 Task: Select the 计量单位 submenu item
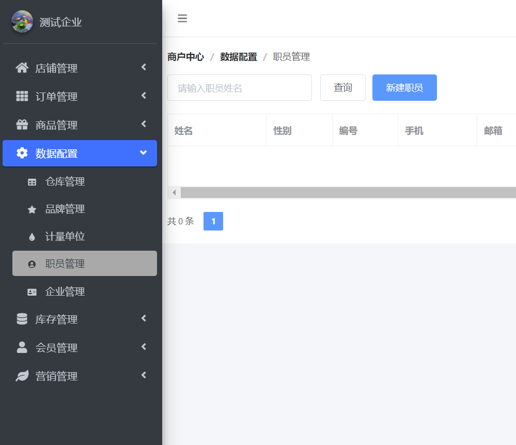(65, 236)
